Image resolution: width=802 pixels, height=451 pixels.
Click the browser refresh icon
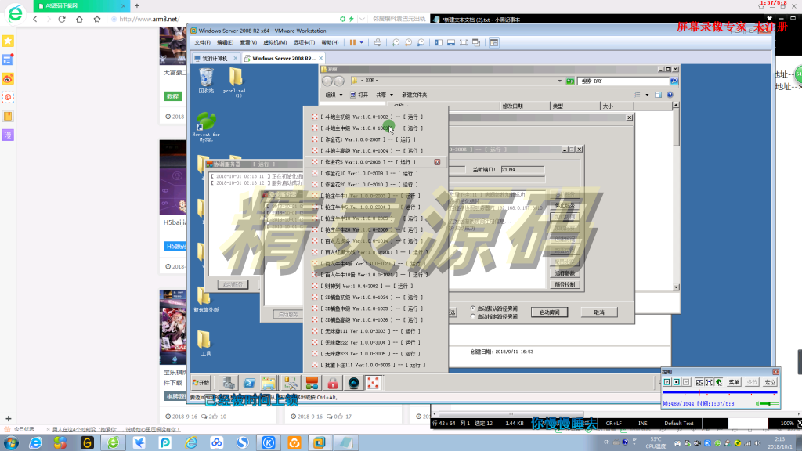(x=62, y=19)
